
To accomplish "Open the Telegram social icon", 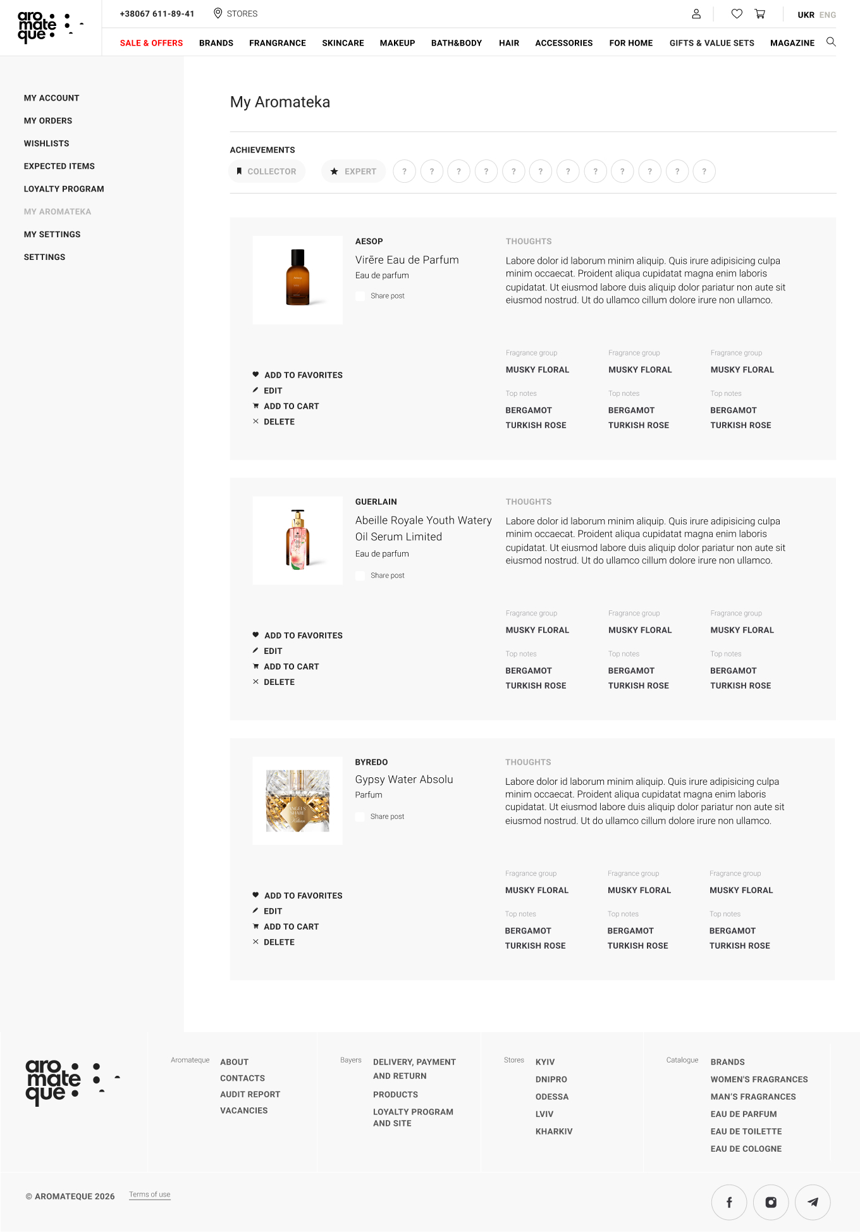I will pos(813,1202).
